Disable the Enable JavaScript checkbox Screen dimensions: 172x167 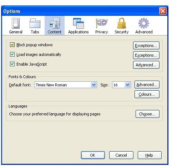point(12,64)
